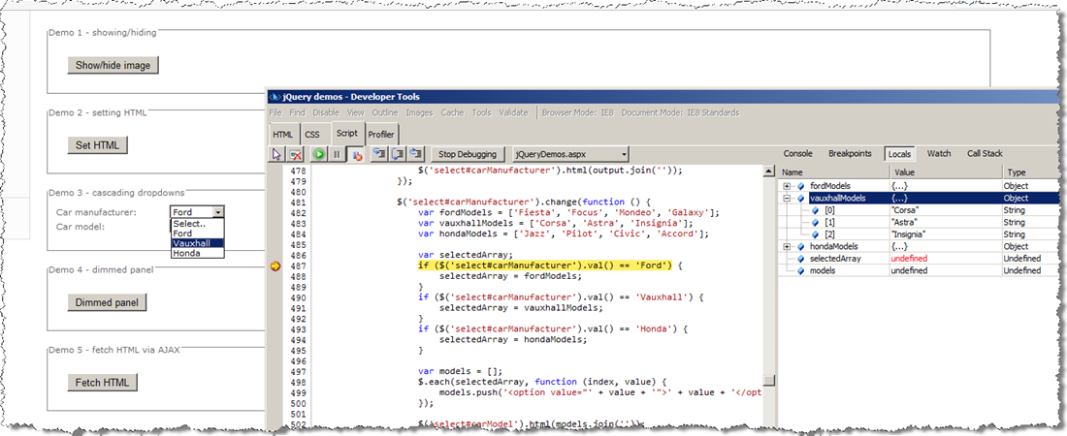Image resolution: width=1067 pixels, height=436 pixels.
Task: Click the yellow current-statement arrow in gutter
Action: (x=275, y=266)
